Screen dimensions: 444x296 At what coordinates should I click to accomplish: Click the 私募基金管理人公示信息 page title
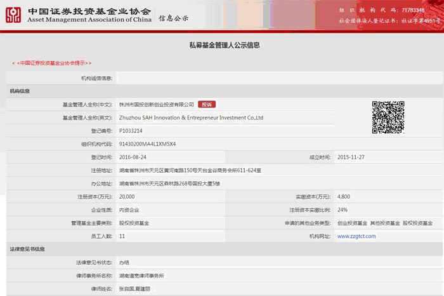tap(225, 45)
